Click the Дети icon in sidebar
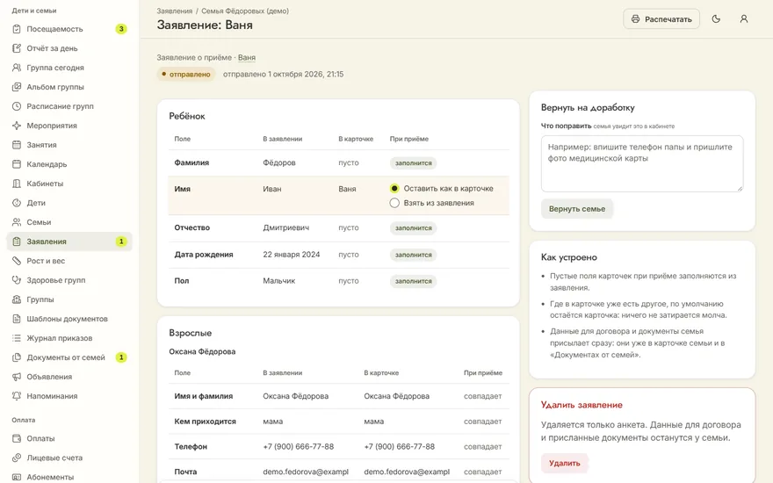This screenshot has width=773, height=483. (x=17, y=203)
